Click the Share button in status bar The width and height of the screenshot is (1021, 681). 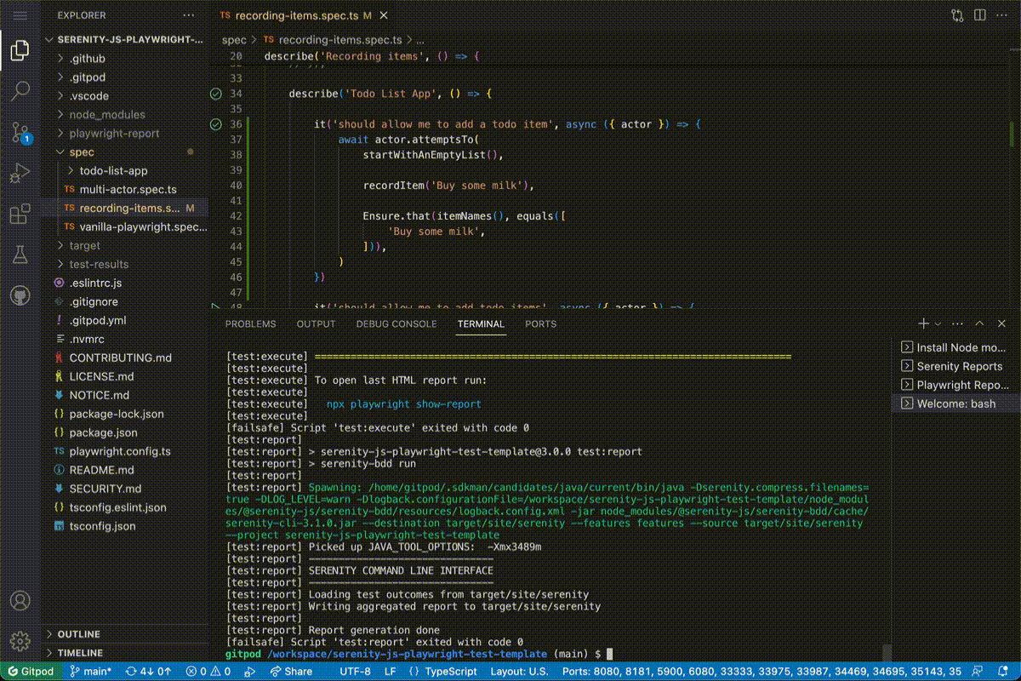click(x=290, y=671)
